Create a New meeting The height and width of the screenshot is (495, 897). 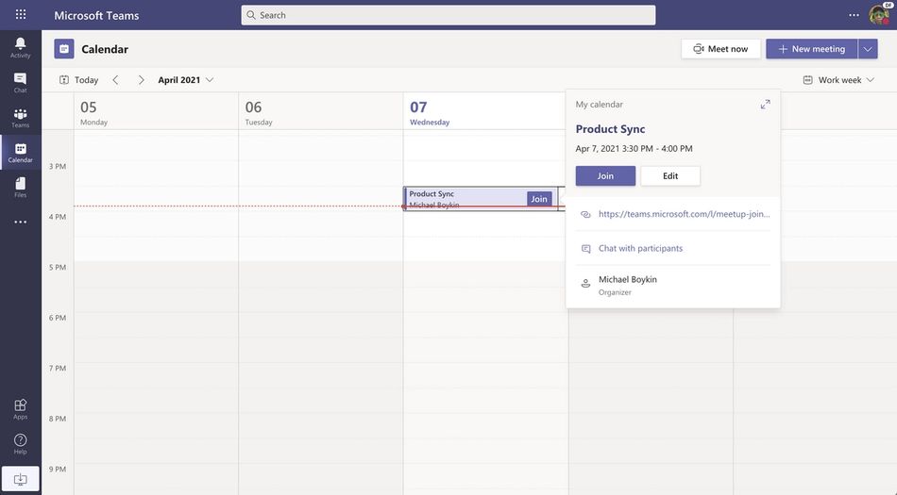[x=812, y=49]
